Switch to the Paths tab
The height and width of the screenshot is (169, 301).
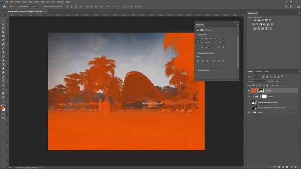click(267, 71)
